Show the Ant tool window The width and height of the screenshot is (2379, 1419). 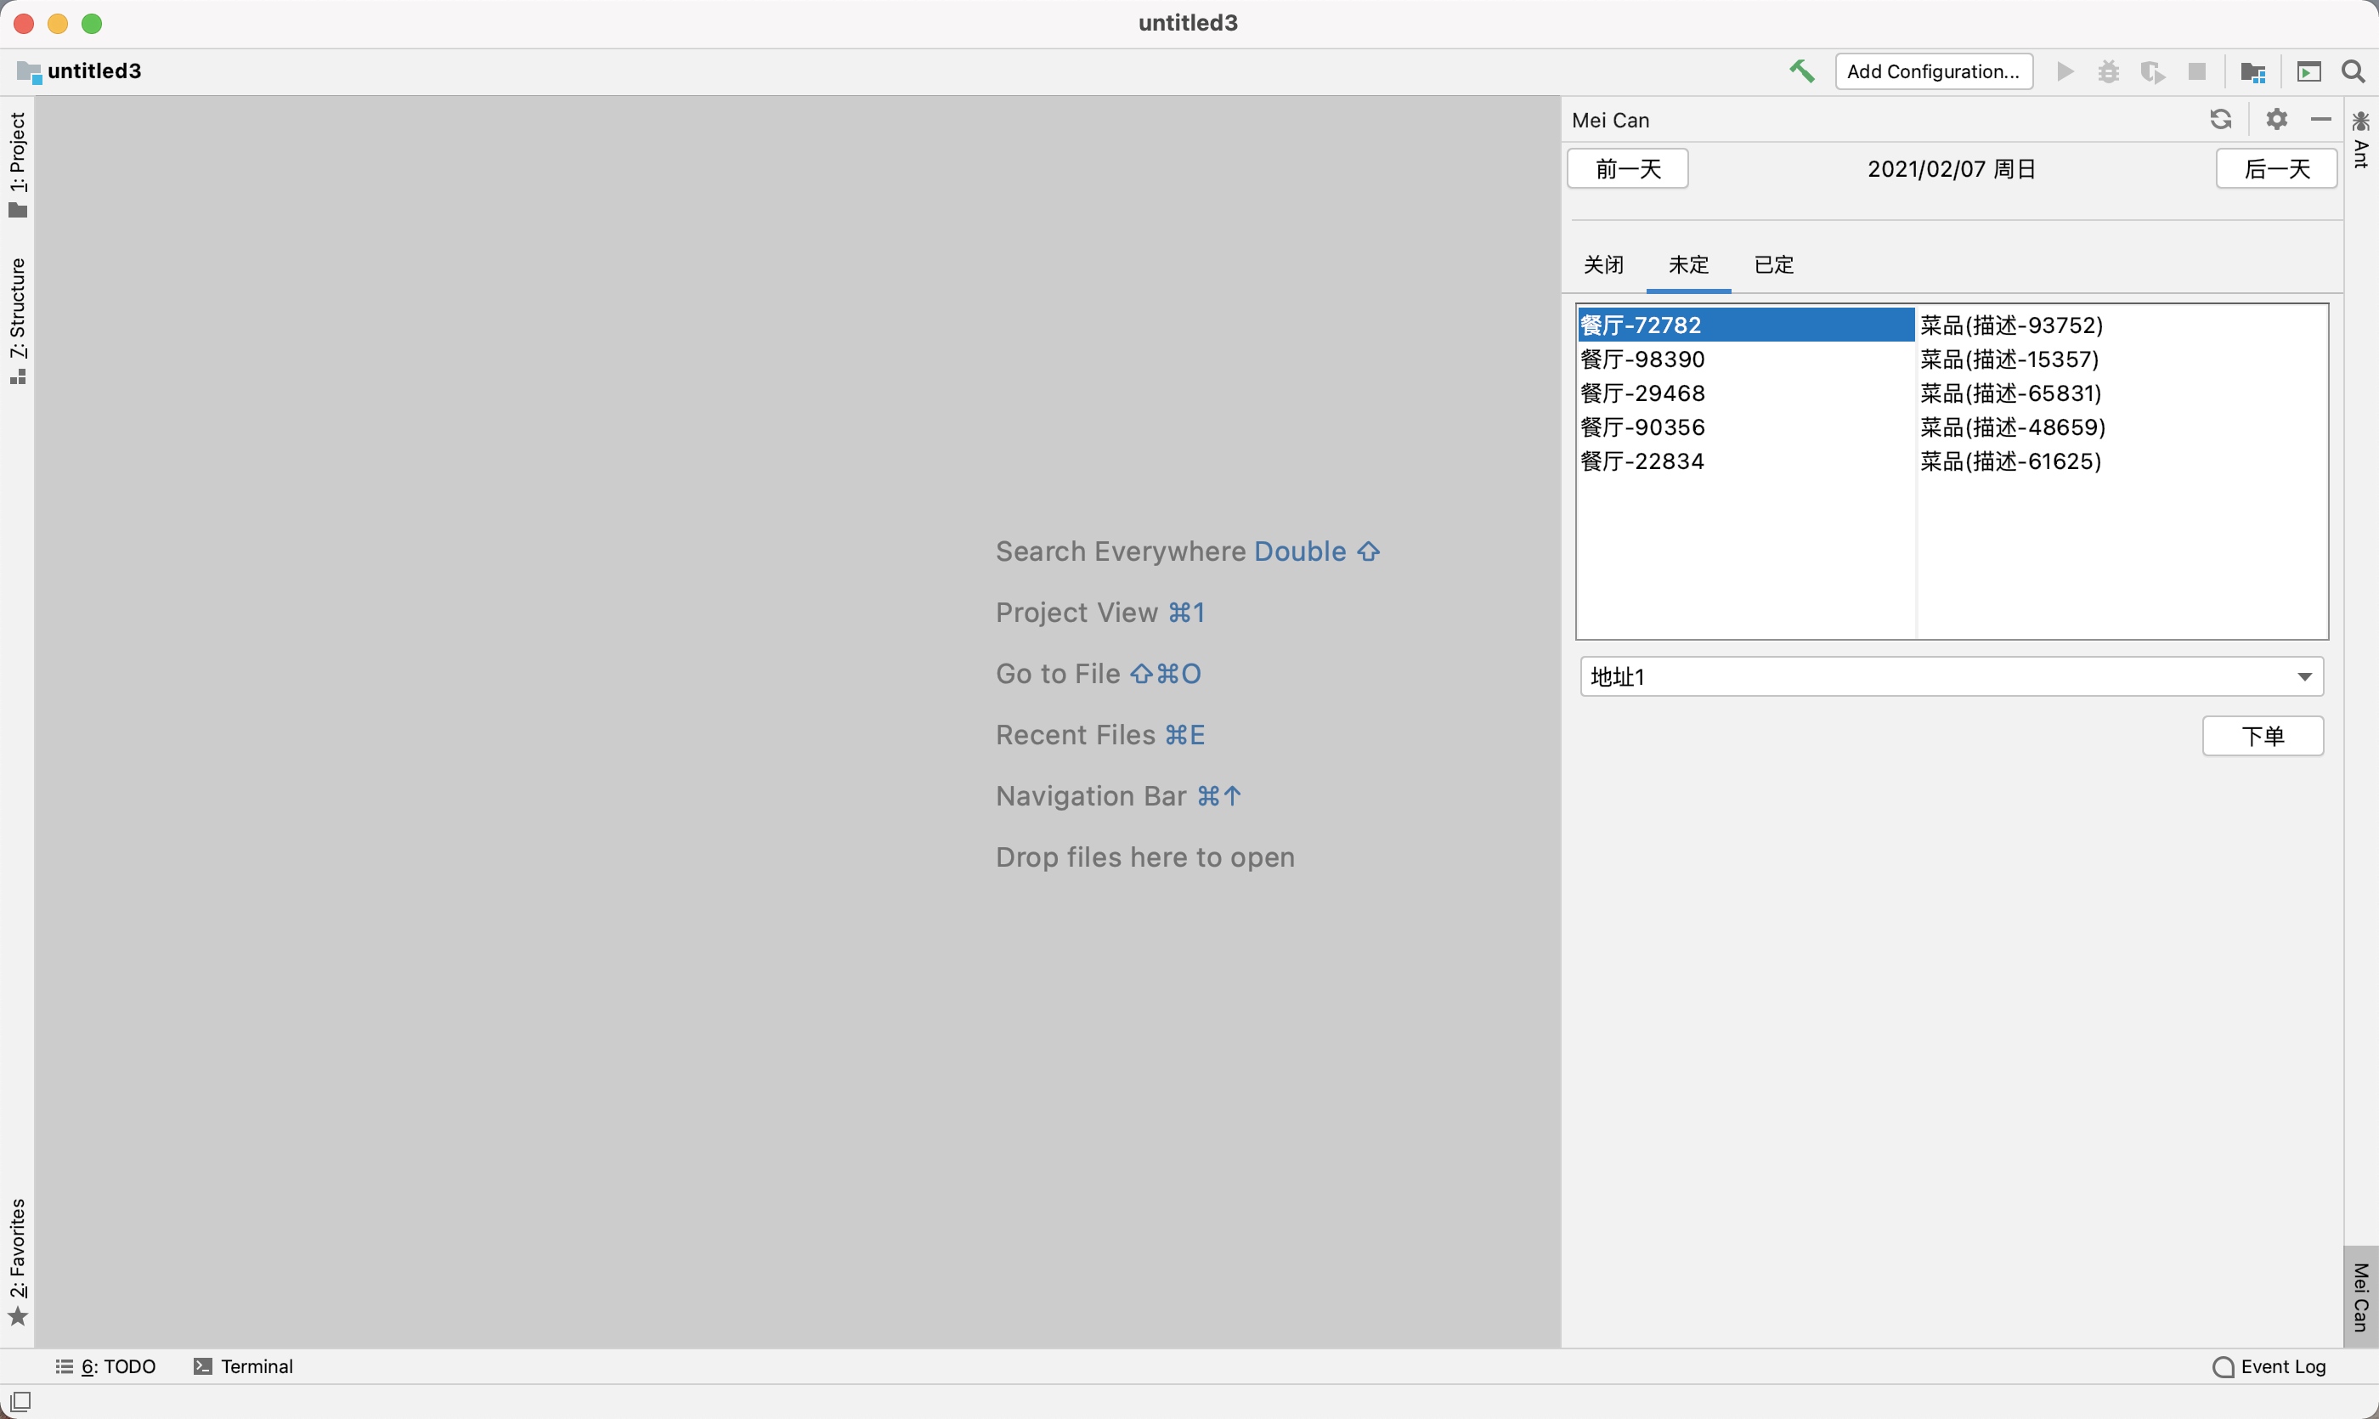2361,140
